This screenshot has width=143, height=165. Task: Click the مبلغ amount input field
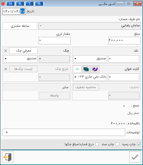pyautogui.click(x=124, y=40)
